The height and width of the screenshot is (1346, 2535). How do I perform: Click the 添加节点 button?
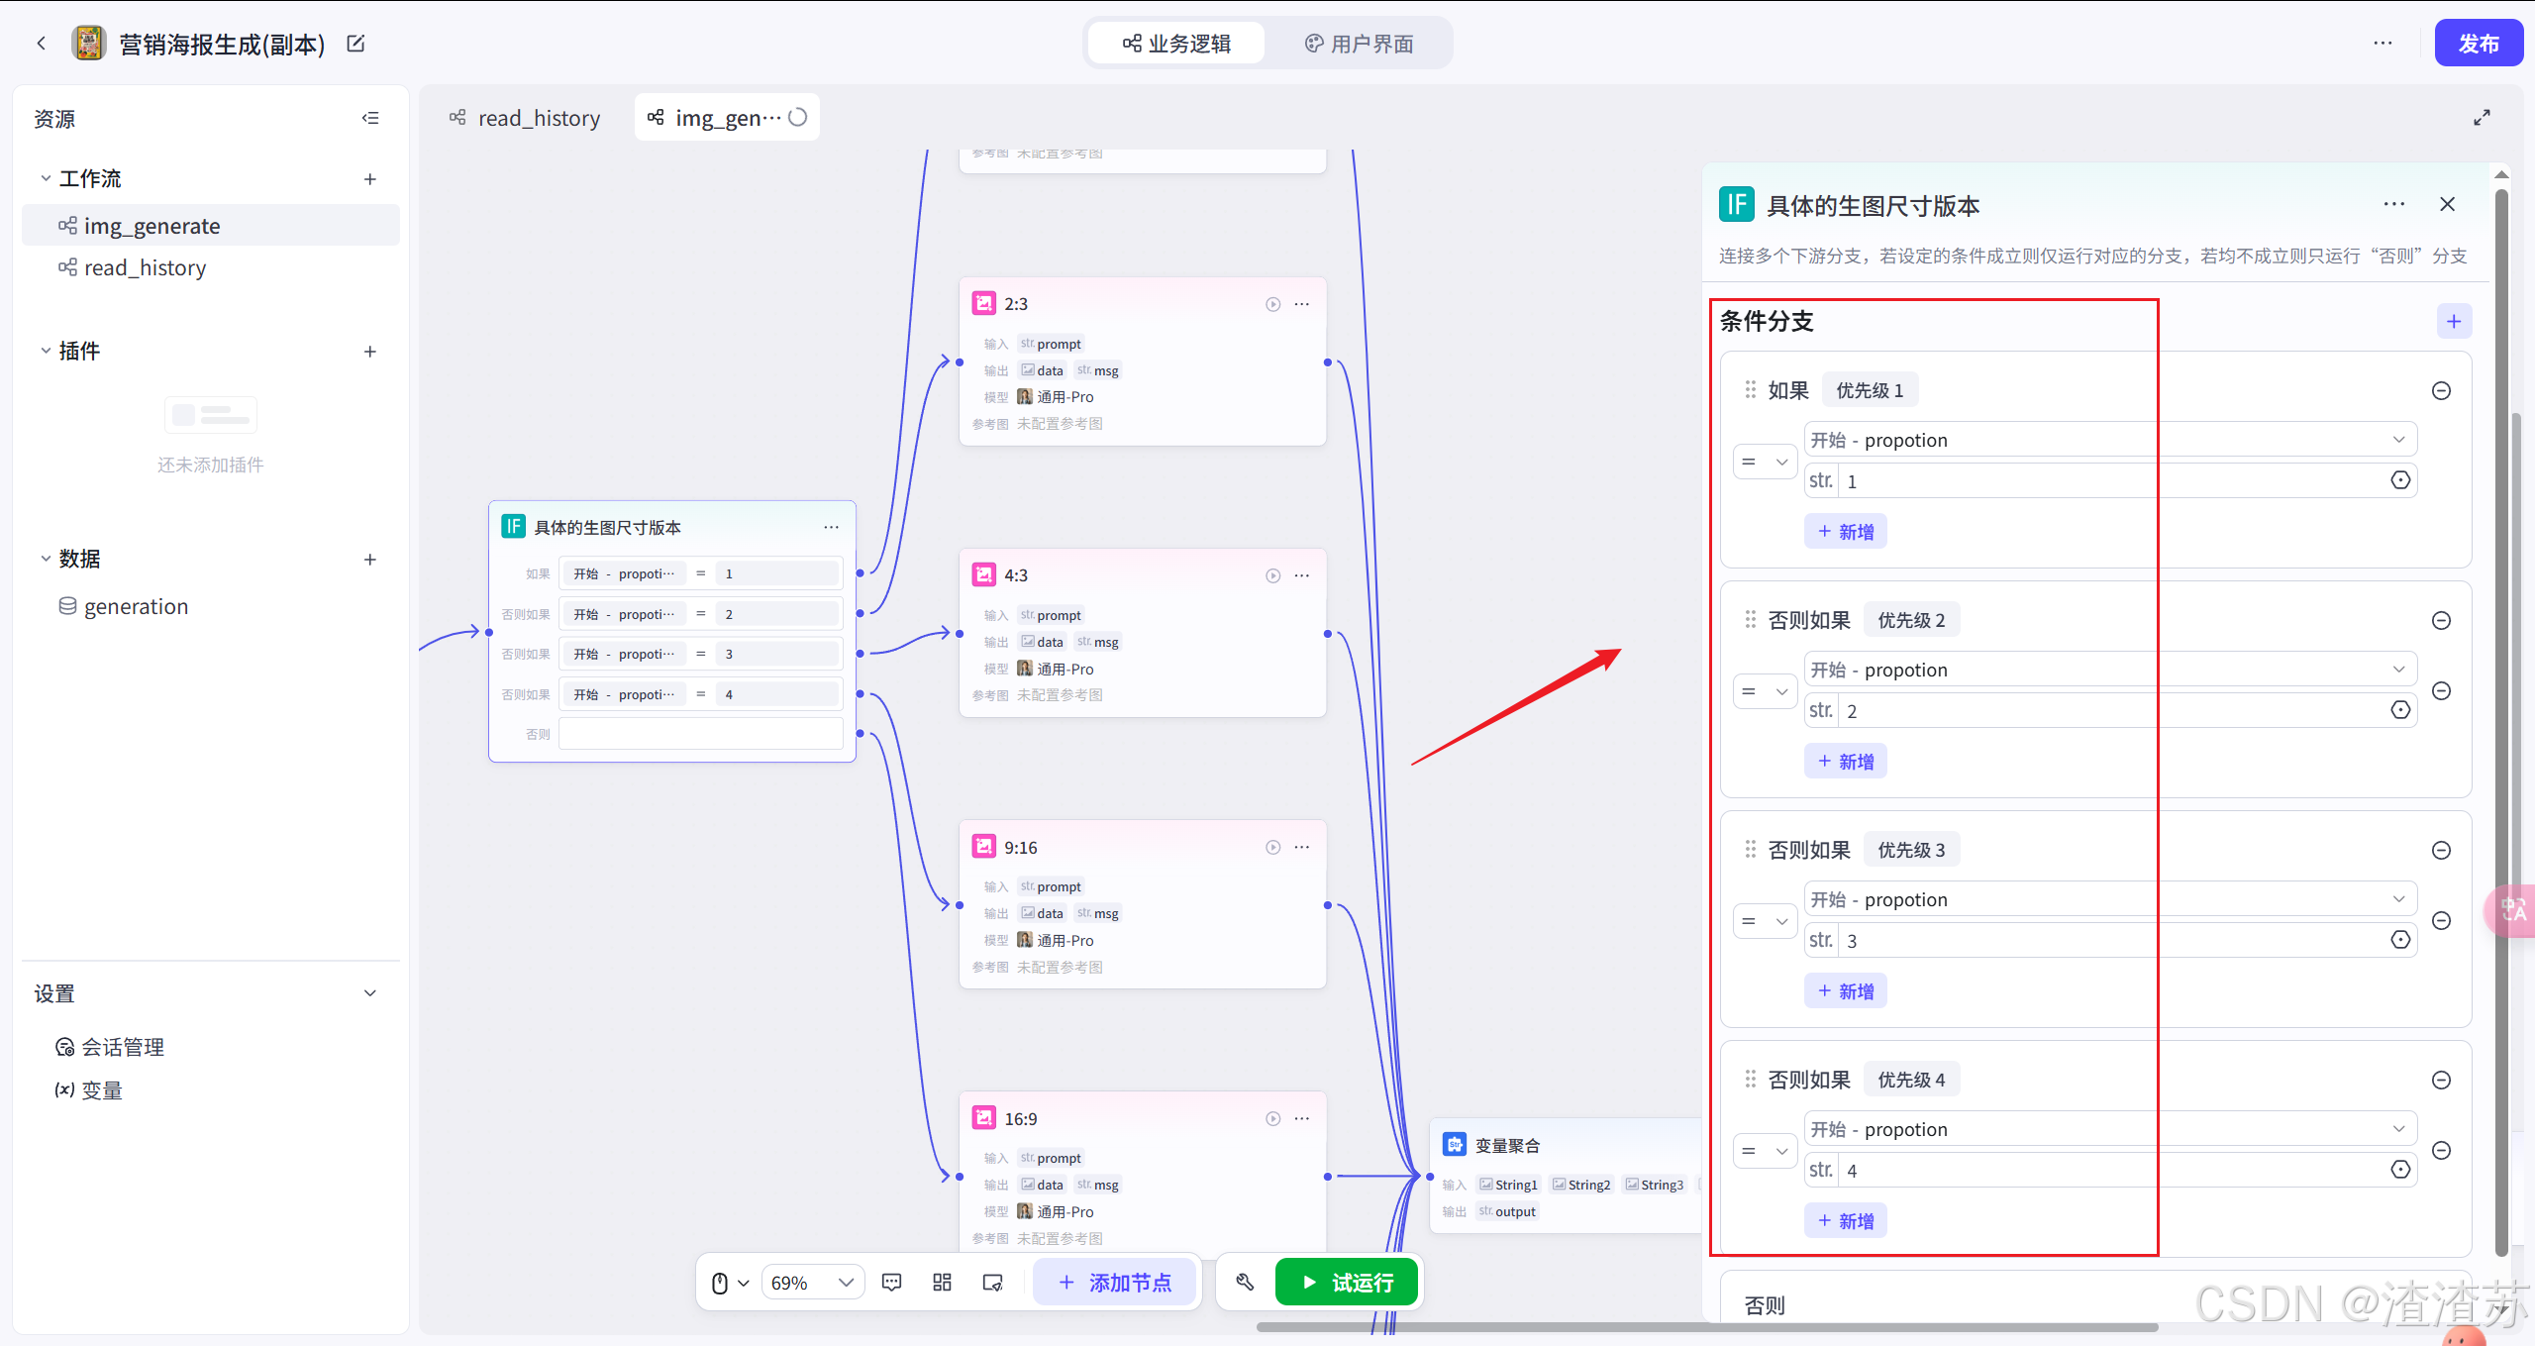[x=1114, y=1283]
